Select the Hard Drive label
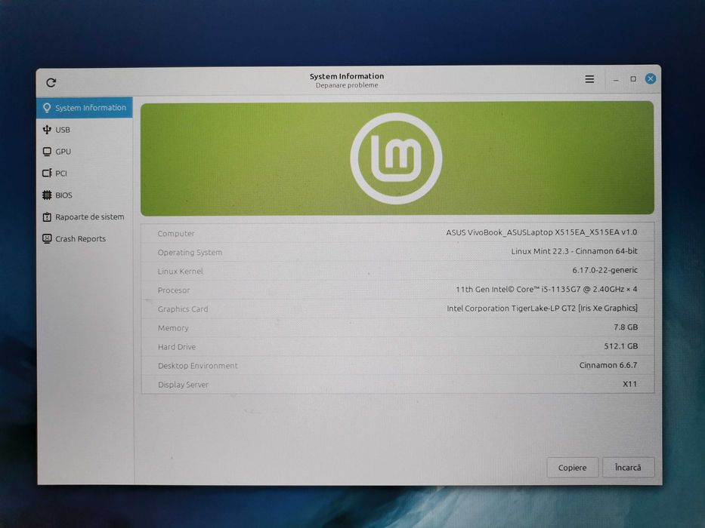 click(x=177, y=347)
